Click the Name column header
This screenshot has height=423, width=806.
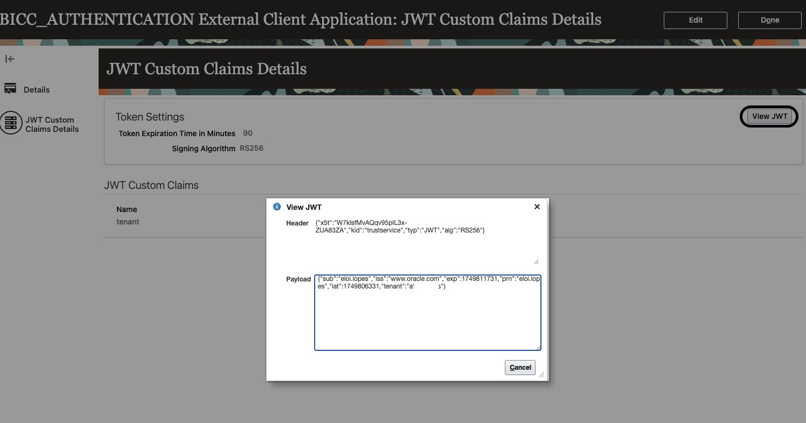(127, 209)
